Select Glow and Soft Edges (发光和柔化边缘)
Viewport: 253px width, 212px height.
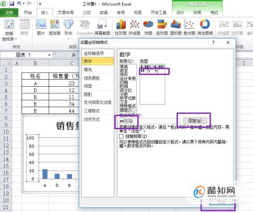(x=98, y=102)
